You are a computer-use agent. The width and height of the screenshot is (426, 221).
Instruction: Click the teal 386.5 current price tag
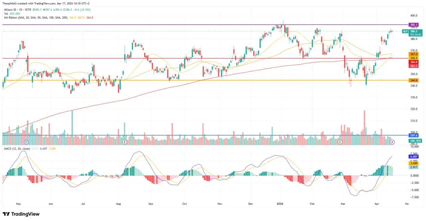(413, 31)
